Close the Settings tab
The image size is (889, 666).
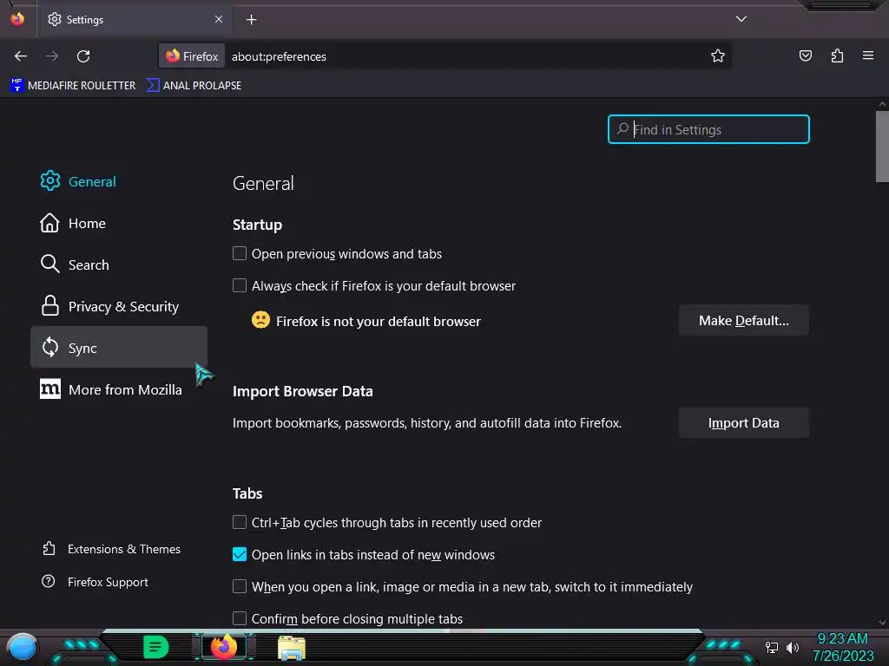click(x=219, y=19)
